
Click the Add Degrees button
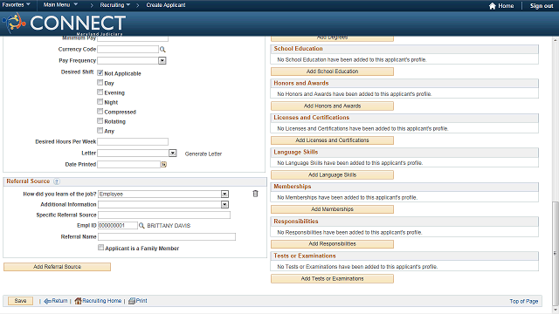pyautogui.click(x=332, y=38)
